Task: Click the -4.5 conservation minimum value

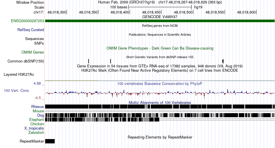Action: tap(38, 98)
